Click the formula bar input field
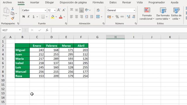The image size is (187, 105). (x=119, y=30)
